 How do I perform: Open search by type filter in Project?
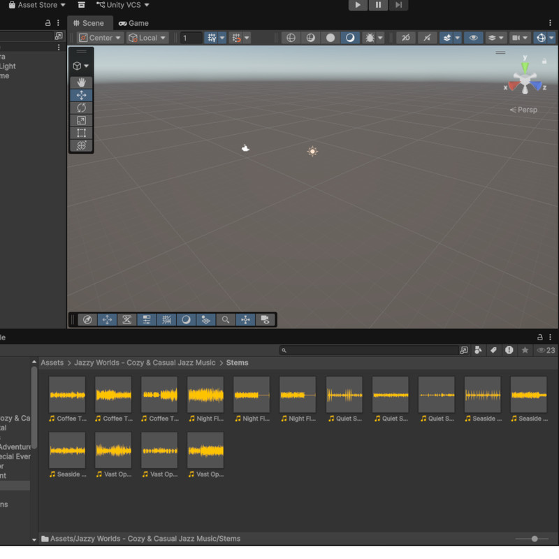(x=478, y=350)
